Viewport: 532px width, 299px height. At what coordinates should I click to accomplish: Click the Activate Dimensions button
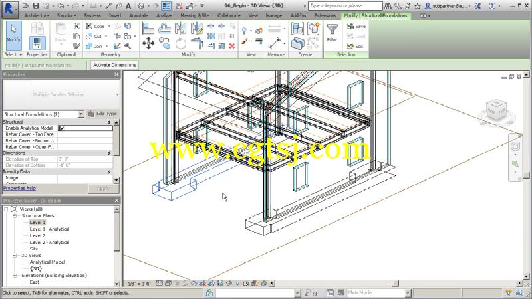pos(114,65)
